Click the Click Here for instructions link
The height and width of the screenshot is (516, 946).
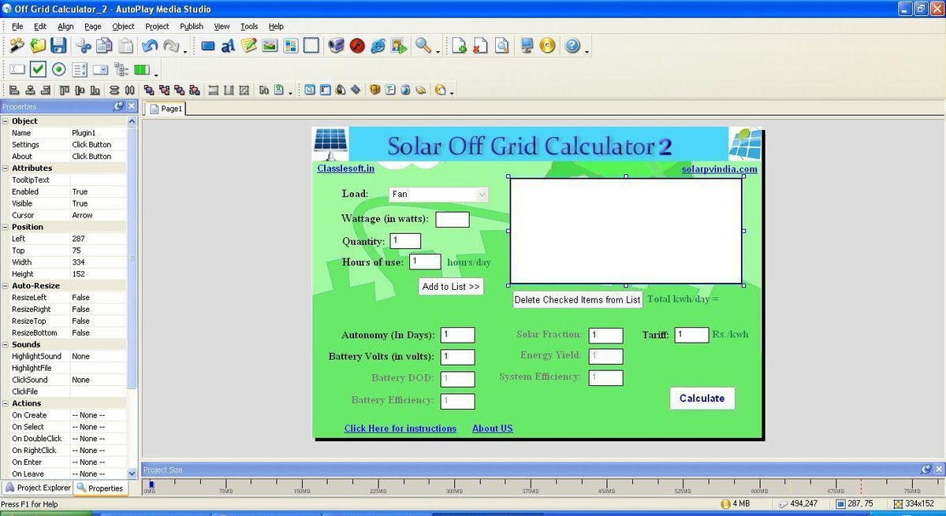[400, 429]
